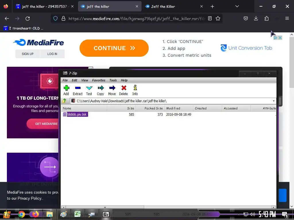The image size is (294, 220).
Task: Open Chrome from the taskbar
Action: coord(21,214)
